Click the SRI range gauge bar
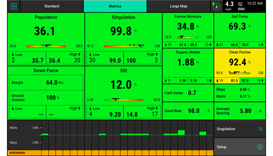273x156 pixels. click(123, 100)
